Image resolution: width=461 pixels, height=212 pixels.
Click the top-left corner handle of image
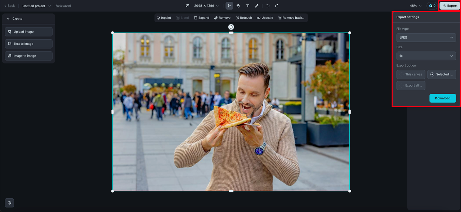tap(113, 33)
